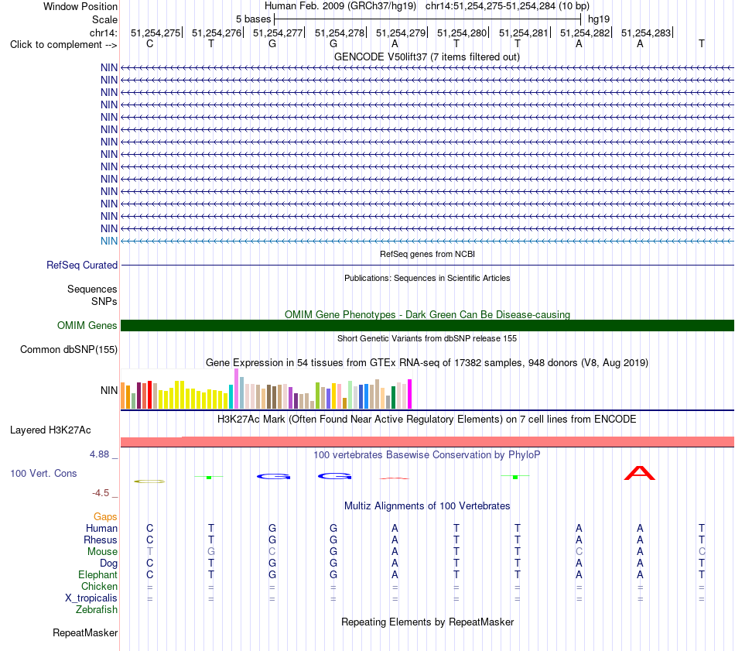Image resolution: width=735 pixels, height=651 pixels.
Task: Open GTEx Gene Expression in 54 tissues title
Action: tap(427, 362)
